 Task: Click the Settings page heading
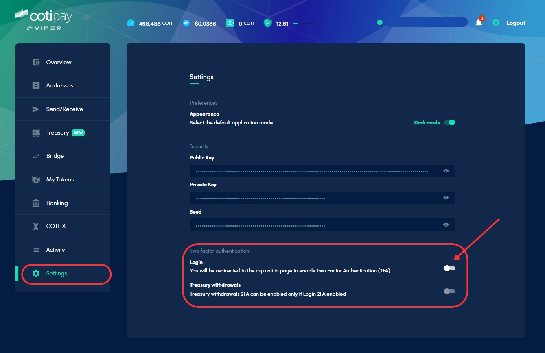201,77
